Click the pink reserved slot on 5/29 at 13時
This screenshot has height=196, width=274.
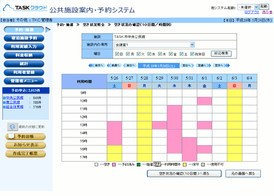(159, 125)
